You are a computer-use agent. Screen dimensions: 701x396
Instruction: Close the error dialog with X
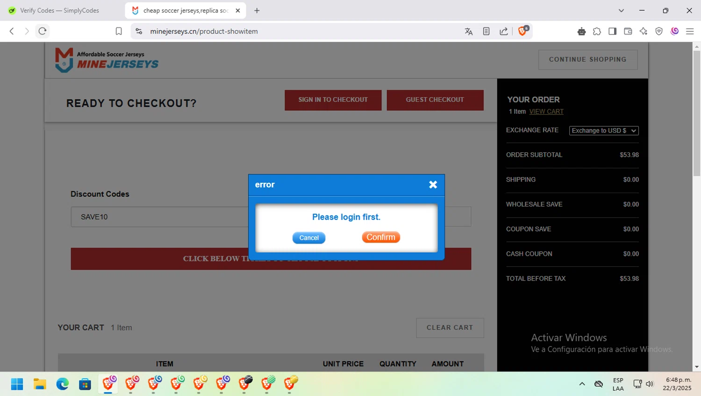433,185
